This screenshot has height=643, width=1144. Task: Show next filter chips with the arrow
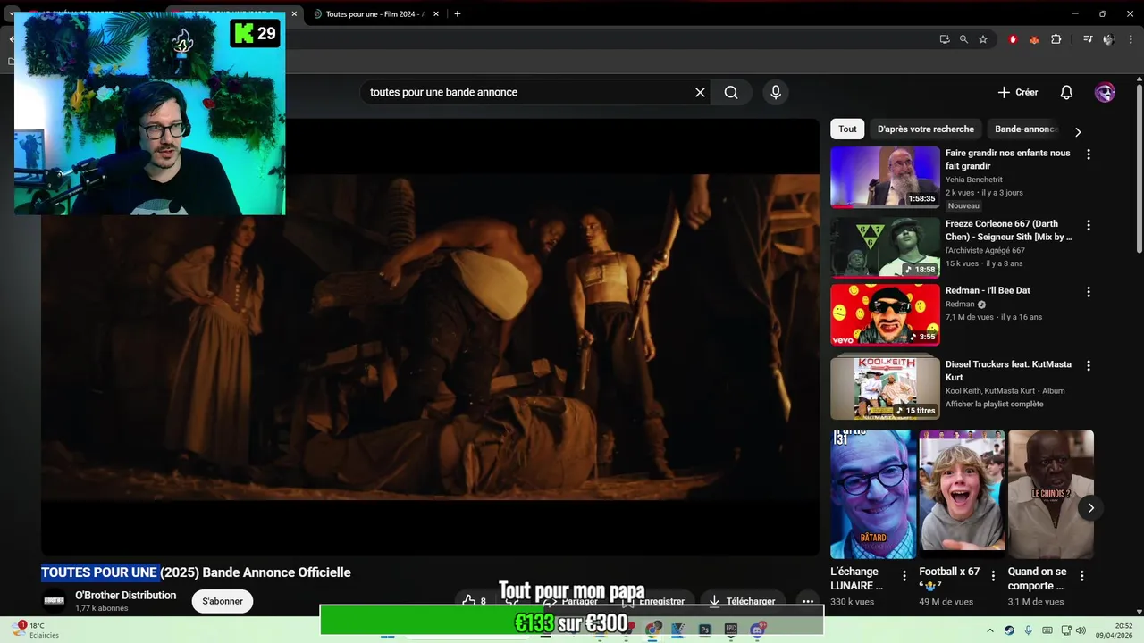click(1078, 131)
